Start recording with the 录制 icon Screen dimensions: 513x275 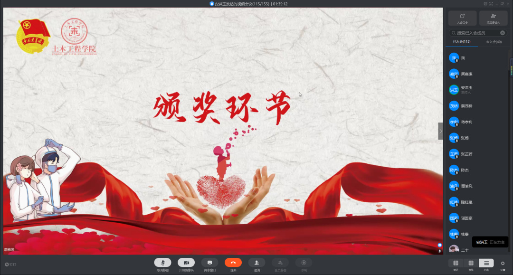(304, 263)
